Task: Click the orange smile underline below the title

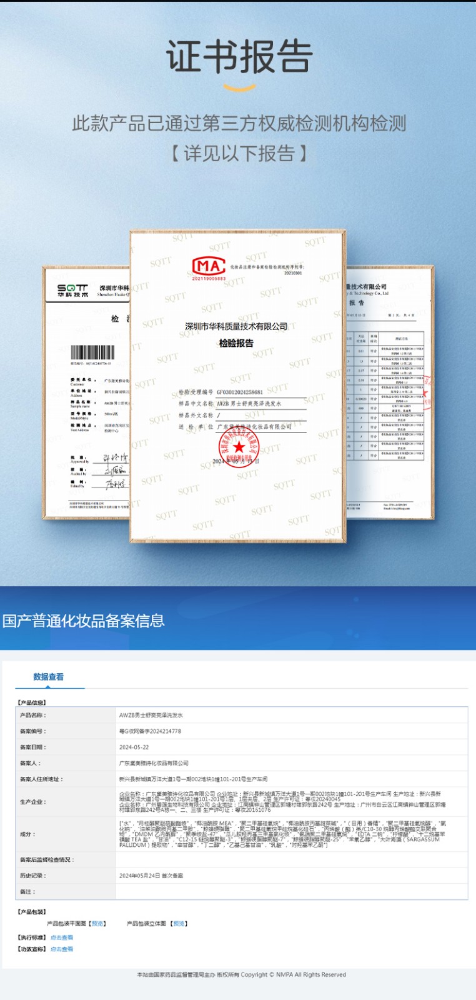Action: (239, 86)
